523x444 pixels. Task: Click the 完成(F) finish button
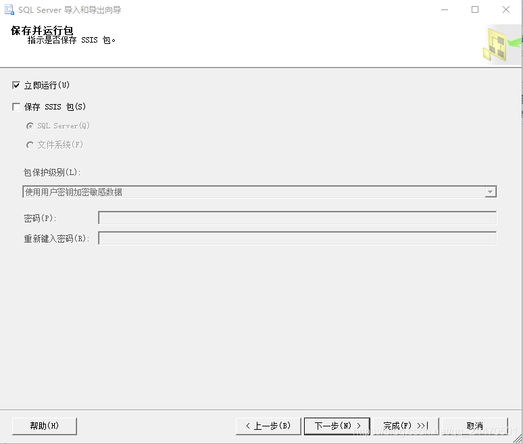tap(405, 426)
